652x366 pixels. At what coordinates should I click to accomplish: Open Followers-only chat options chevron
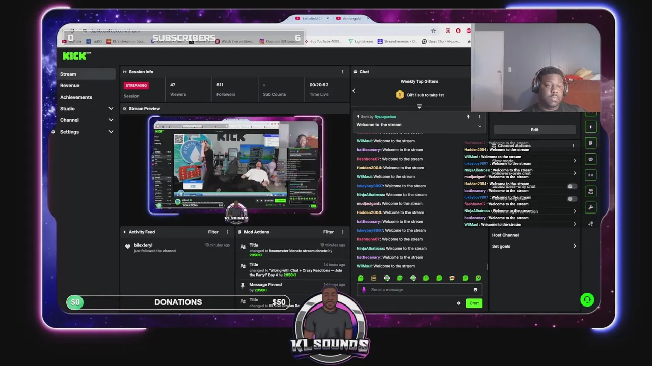[x=575, y=173]
